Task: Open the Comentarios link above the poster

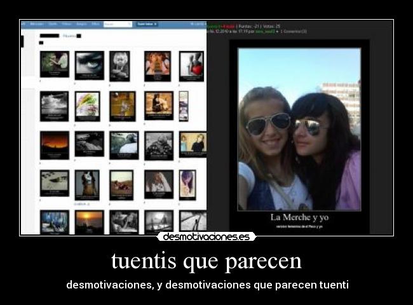Action: (294, 31)
